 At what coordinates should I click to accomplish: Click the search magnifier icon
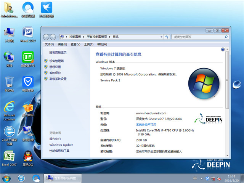[226, 37]
